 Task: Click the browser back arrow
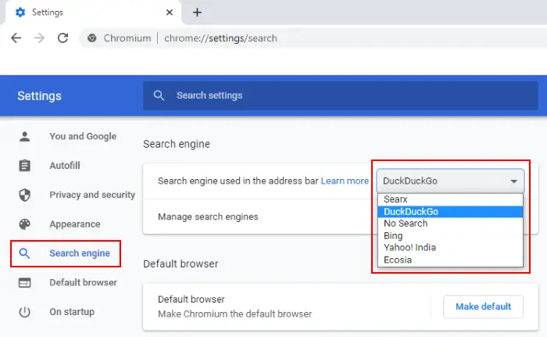[16, 38]
